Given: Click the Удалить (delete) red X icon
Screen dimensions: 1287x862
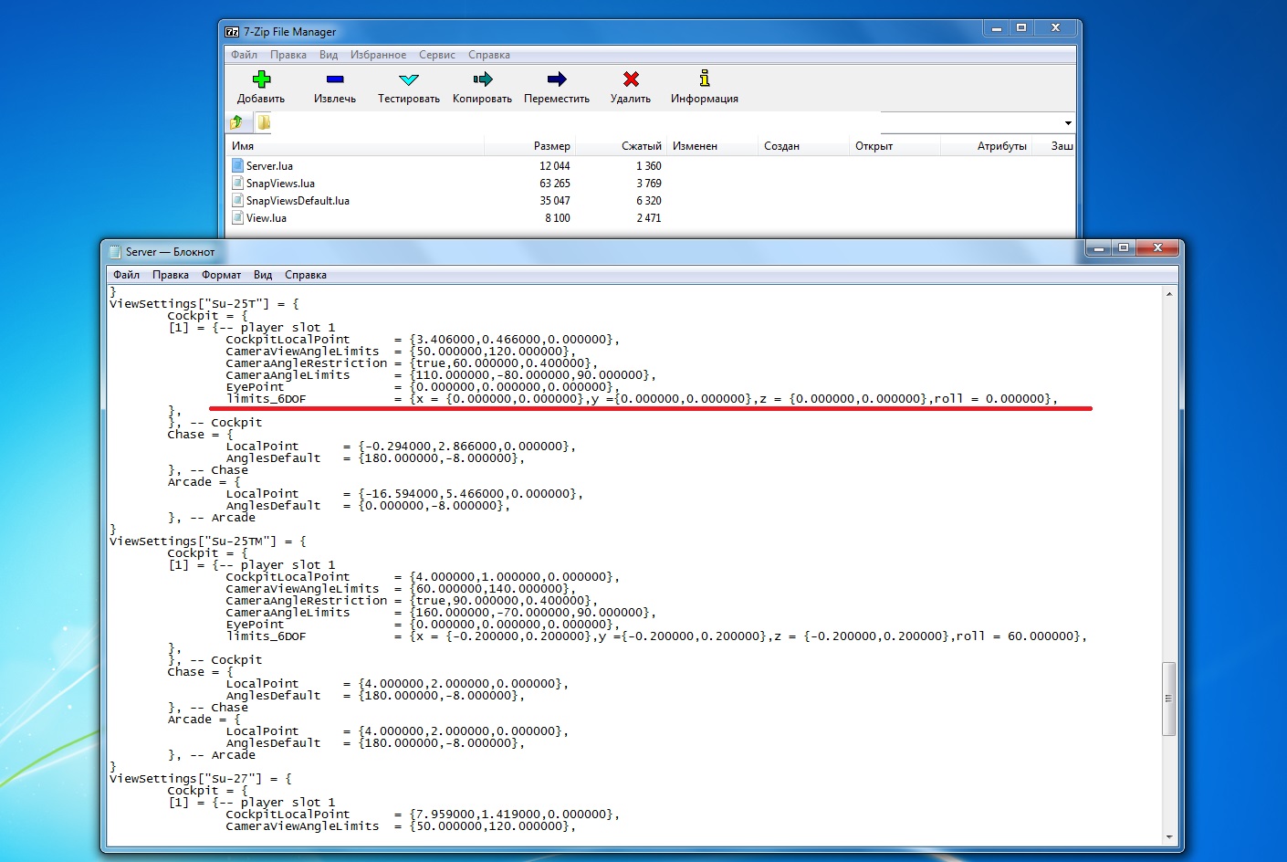Looking at the screenshot, I should point(631,79).
